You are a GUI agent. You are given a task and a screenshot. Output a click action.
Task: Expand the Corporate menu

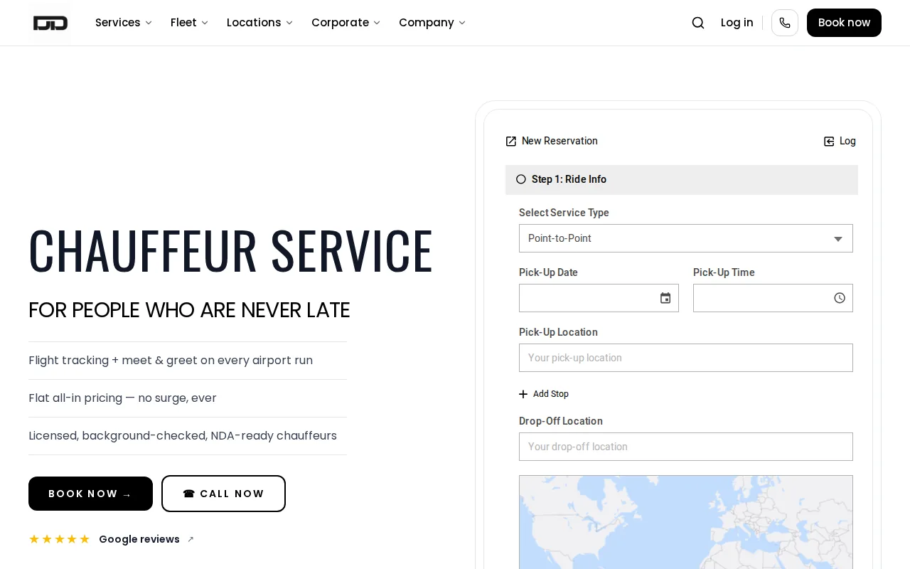(x=346, y=23)
